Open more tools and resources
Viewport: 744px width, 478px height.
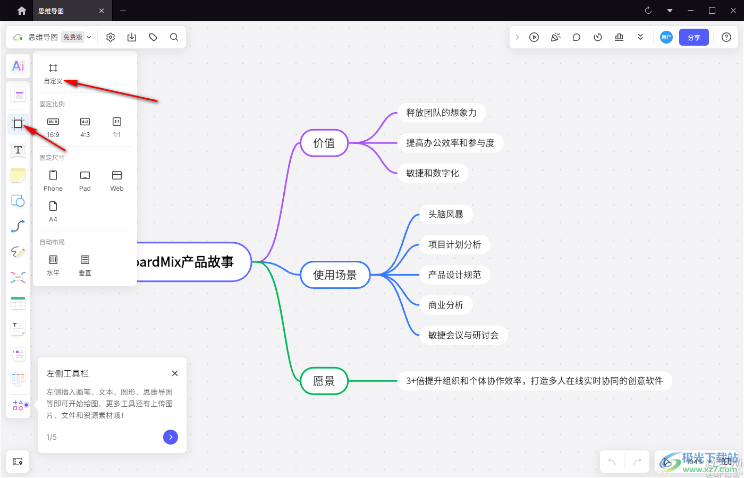(18, 405)
